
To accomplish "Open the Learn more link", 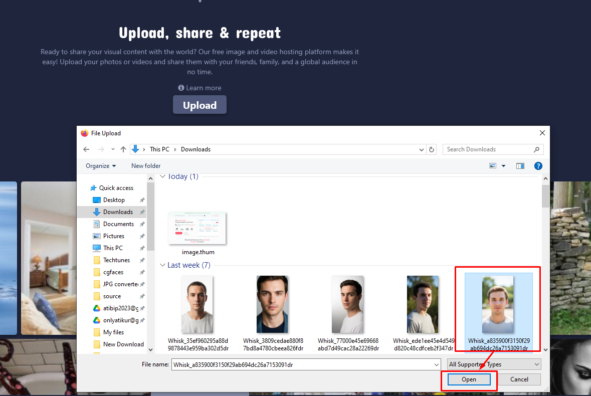I will coord(200,88).
